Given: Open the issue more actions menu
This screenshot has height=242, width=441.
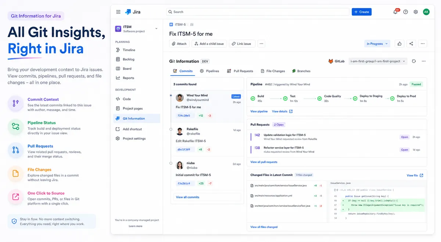Looking at the screenshot, I should pos(423,43).
